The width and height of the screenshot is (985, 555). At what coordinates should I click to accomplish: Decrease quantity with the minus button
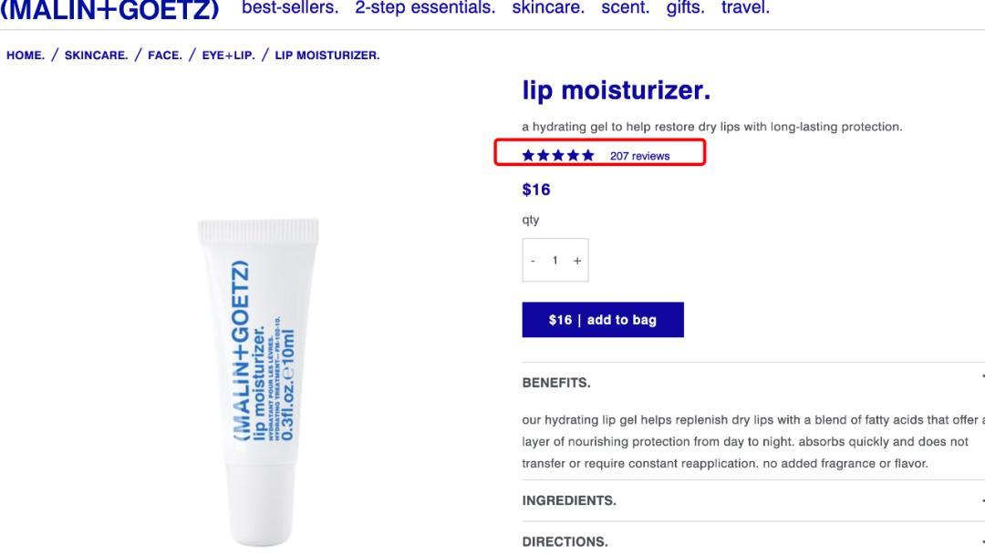pyautogui.click(x=533, y=261)
